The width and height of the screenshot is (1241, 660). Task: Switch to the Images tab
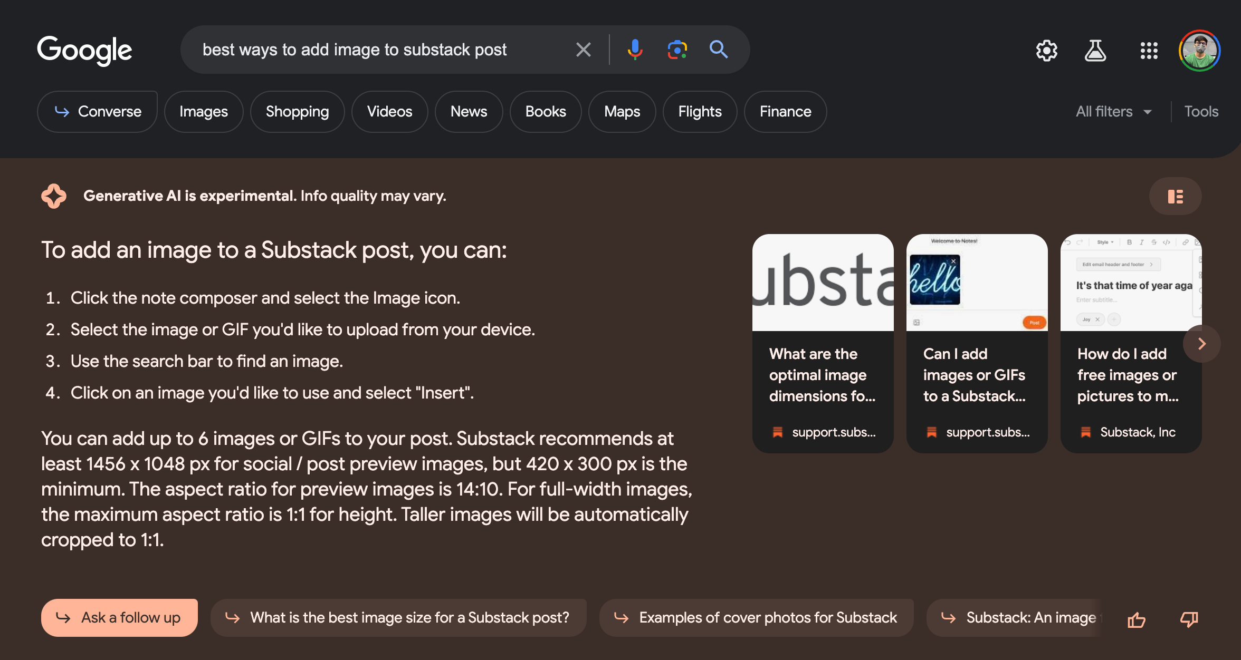point(204,111)
